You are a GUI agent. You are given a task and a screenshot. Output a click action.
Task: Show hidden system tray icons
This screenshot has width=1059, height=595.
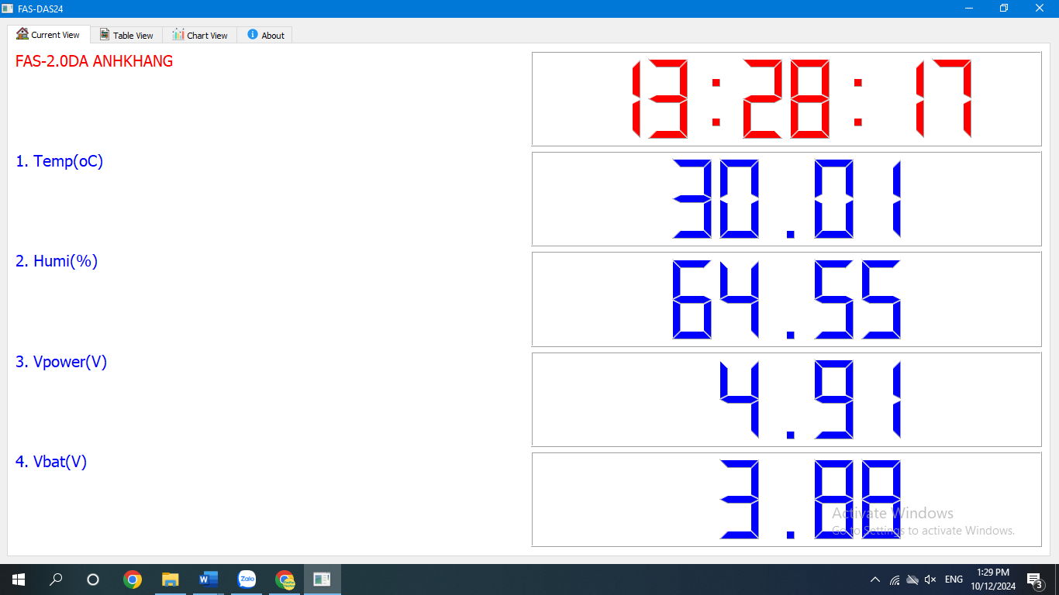(x=875, y=580)
